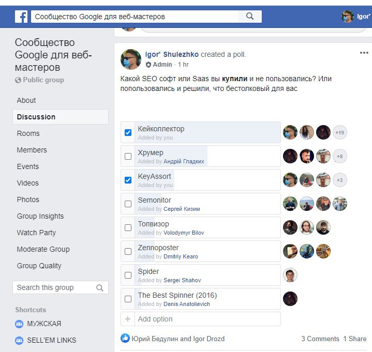Open Denis Anatolievich profile link
Viewport: 372px width, 352px height.
pyautogui.click(x=187, y=304)
